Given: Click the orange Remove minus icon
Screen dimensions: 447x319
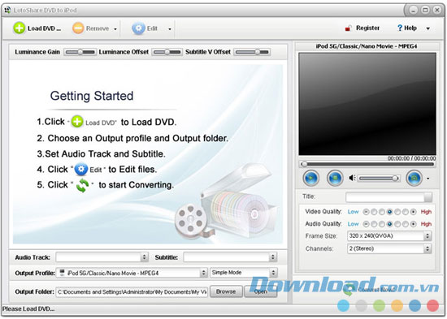Looking at the screenshot, I should pos(78,28).
